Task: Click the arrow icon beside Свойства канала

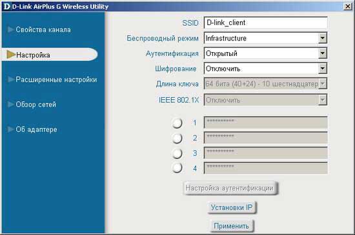Action: click(x=10, y=30)
